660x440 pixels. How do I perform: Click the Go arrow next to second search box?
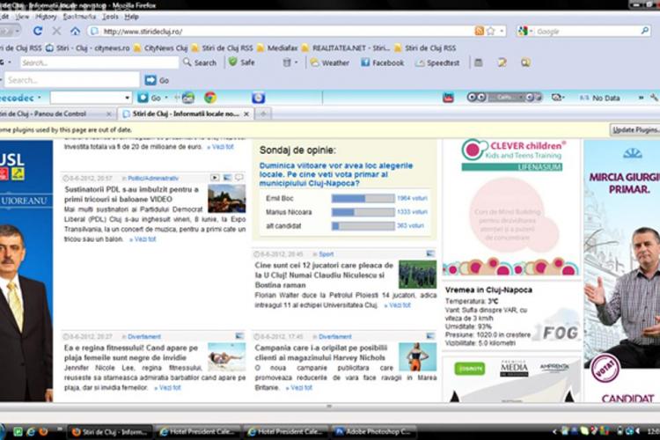[x=157, y=80]
